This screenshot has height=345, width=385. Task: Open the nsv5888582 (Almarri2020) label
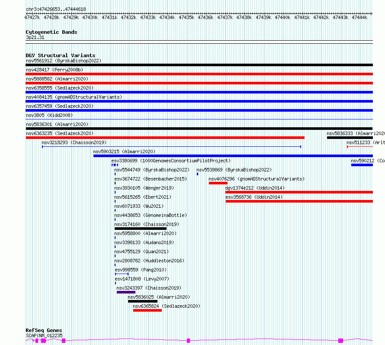[x=57, y=79]
